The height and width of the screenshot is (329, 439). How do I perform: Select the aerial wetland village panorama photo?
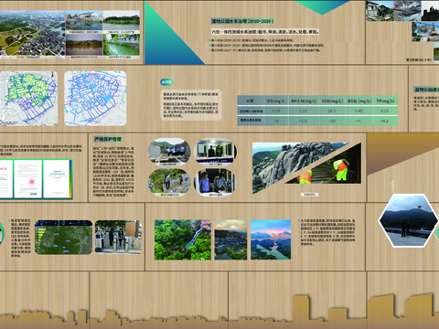pyautogui.click(x=32, y=35)
